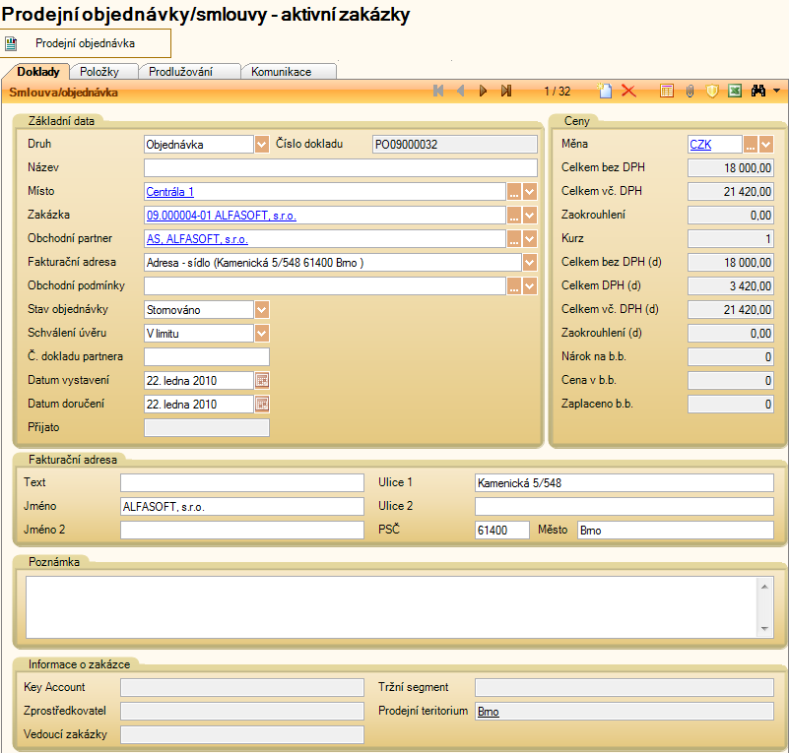Image resolution: width=789 pixels, height=753 pixels.
Task: Click the binoculars search icon
Action: (x=758, y=92)
